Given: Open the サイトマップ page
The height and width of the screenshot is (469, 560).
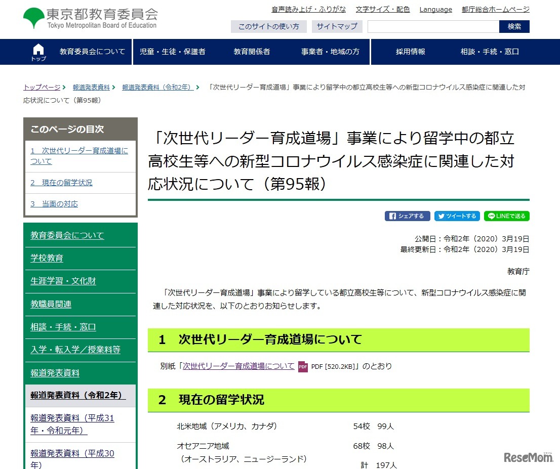Looking at the screenshot, I should 337,26.
